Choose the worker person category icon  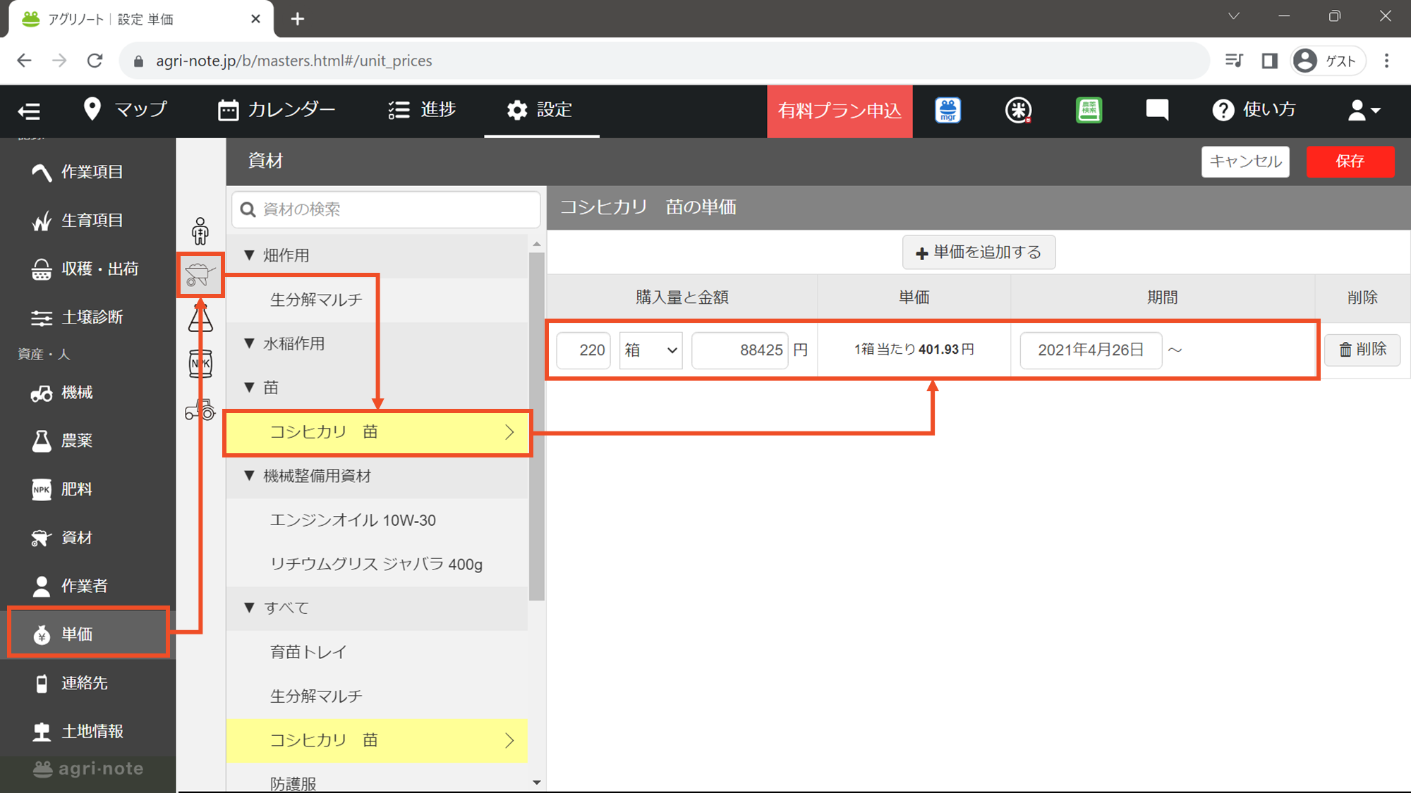(200, 230)
